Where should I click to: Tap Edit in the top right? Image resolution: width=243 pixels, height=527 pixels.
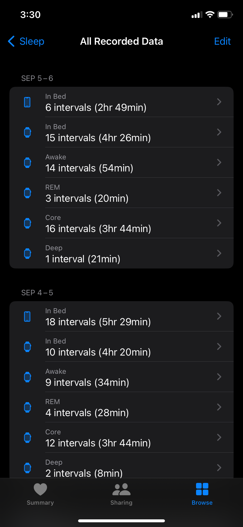222,41
